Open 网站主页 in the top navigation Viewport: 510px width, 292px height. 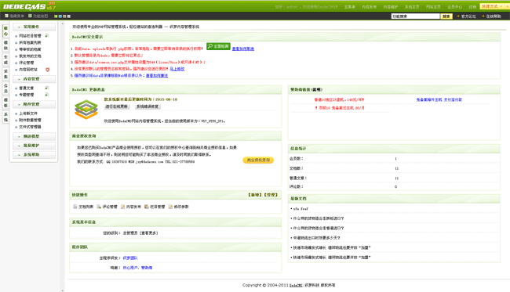coord(433,7)
